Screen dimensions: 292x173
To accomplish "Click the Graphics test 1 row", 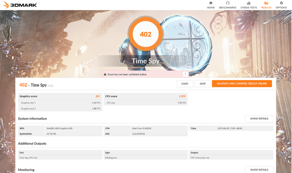I will click(60, 103).
